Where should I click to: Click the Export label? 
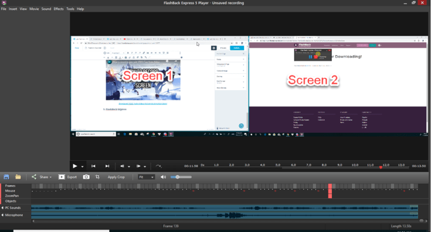point(72,177)
